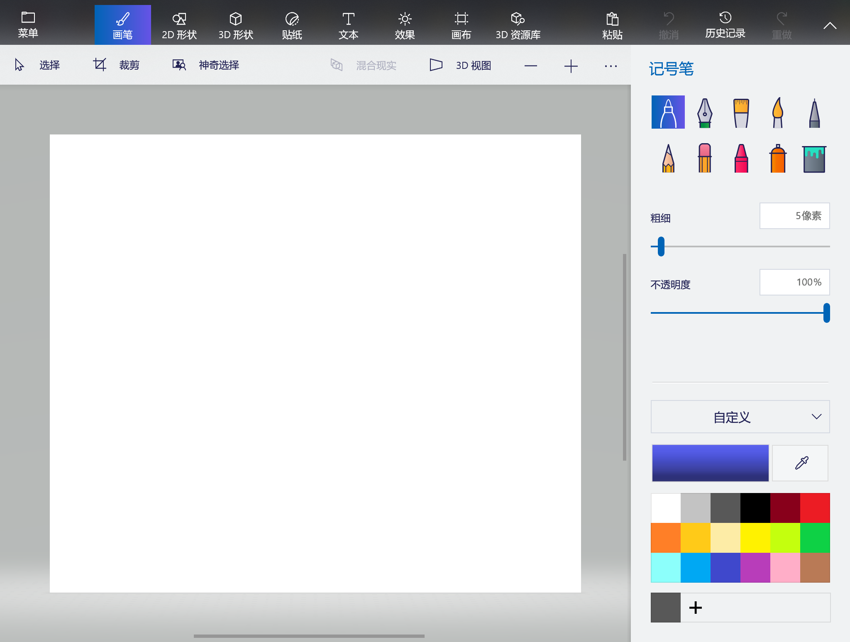This screenshot has width=850, height=642.
Task: Select the calligraphy pen brush
Action: tap(704, 112)
